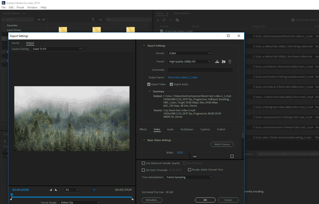Switch to the Captions tab
This screenshot has width=319, height=204.
(205, 129)
